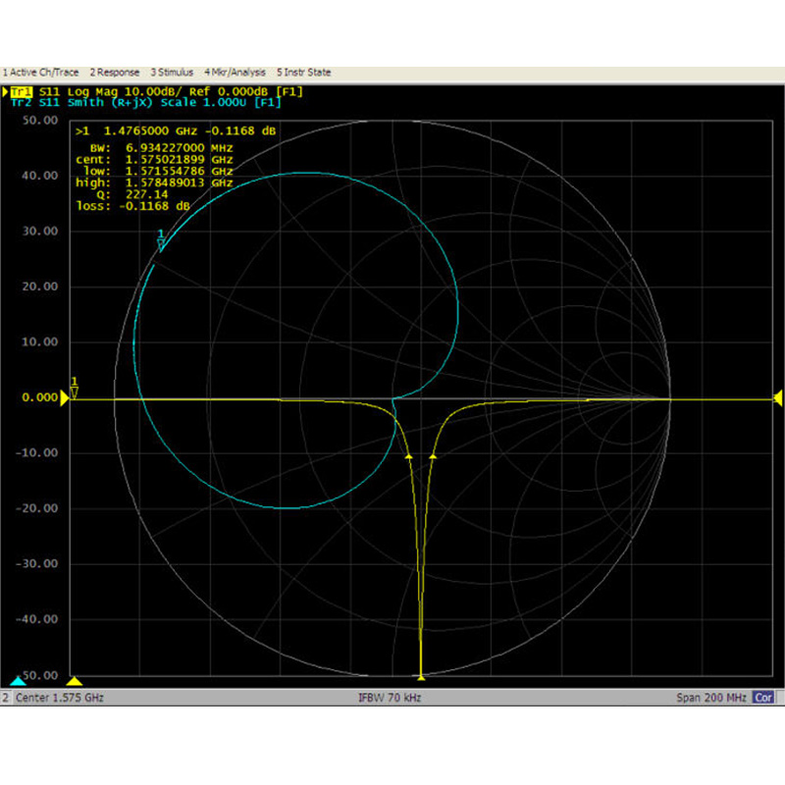
Task: Open the Active Ch/Trace menu
Action: pos(43,73)
